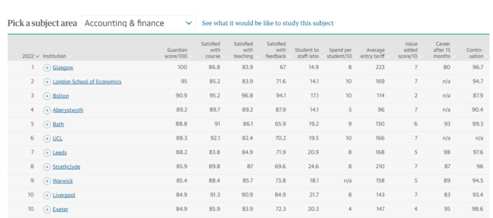
Task: Expand the Exeter row plus icon
Action: tap(47, 209)
